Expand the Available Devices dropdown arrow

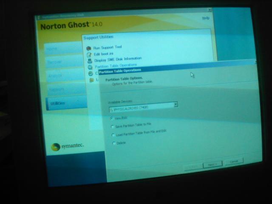(176, 104)
